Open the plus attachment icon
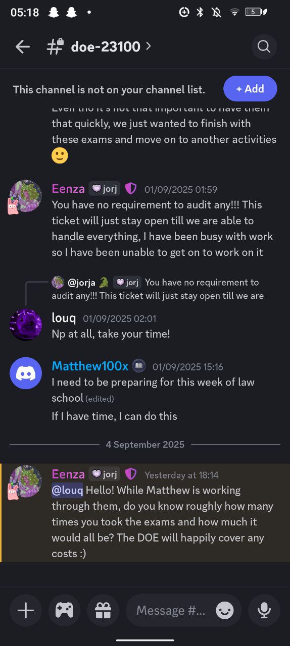 26,611
